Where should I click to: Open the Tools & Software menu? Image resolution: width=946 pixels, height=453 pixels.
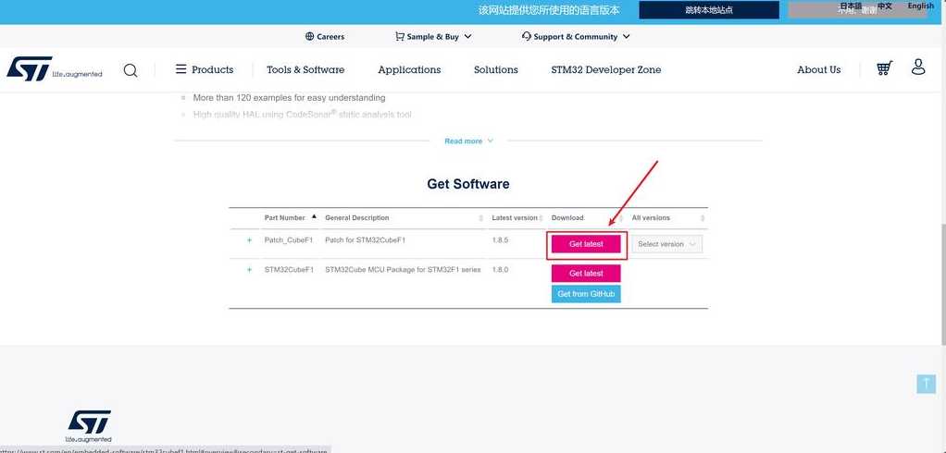pyautogui.click(x=305, y=70)
